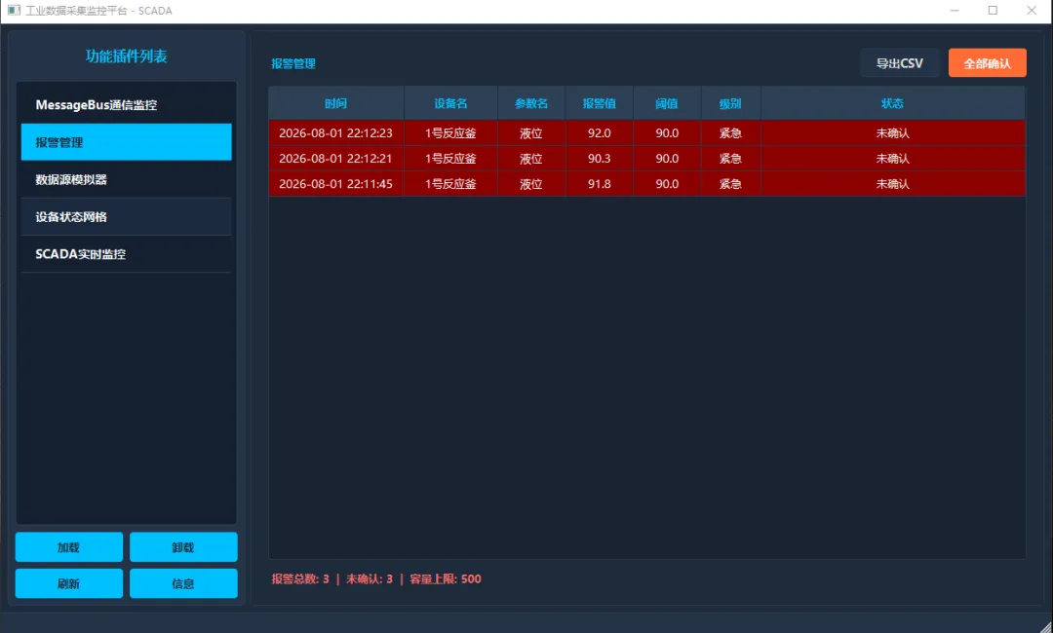The width and height of the screenshot is (1053, 633).
Task: Sort by 报警值 column header
Action: coord(599,103)
